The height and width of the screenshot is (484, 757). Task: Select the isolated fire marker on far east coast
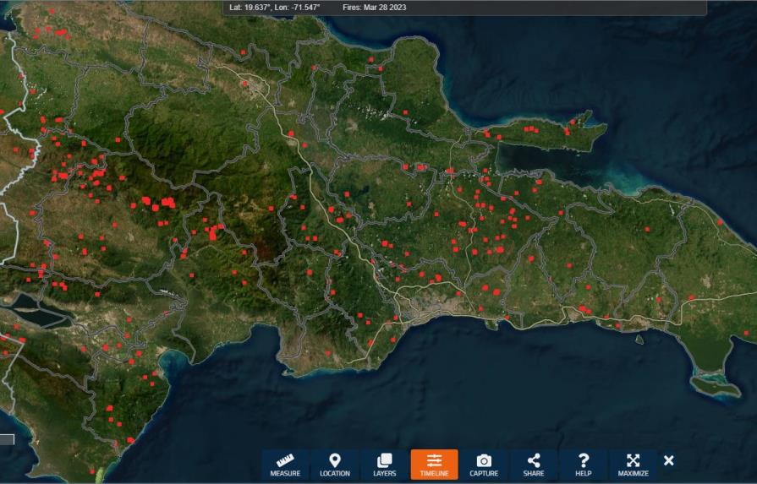pos(720,222)
